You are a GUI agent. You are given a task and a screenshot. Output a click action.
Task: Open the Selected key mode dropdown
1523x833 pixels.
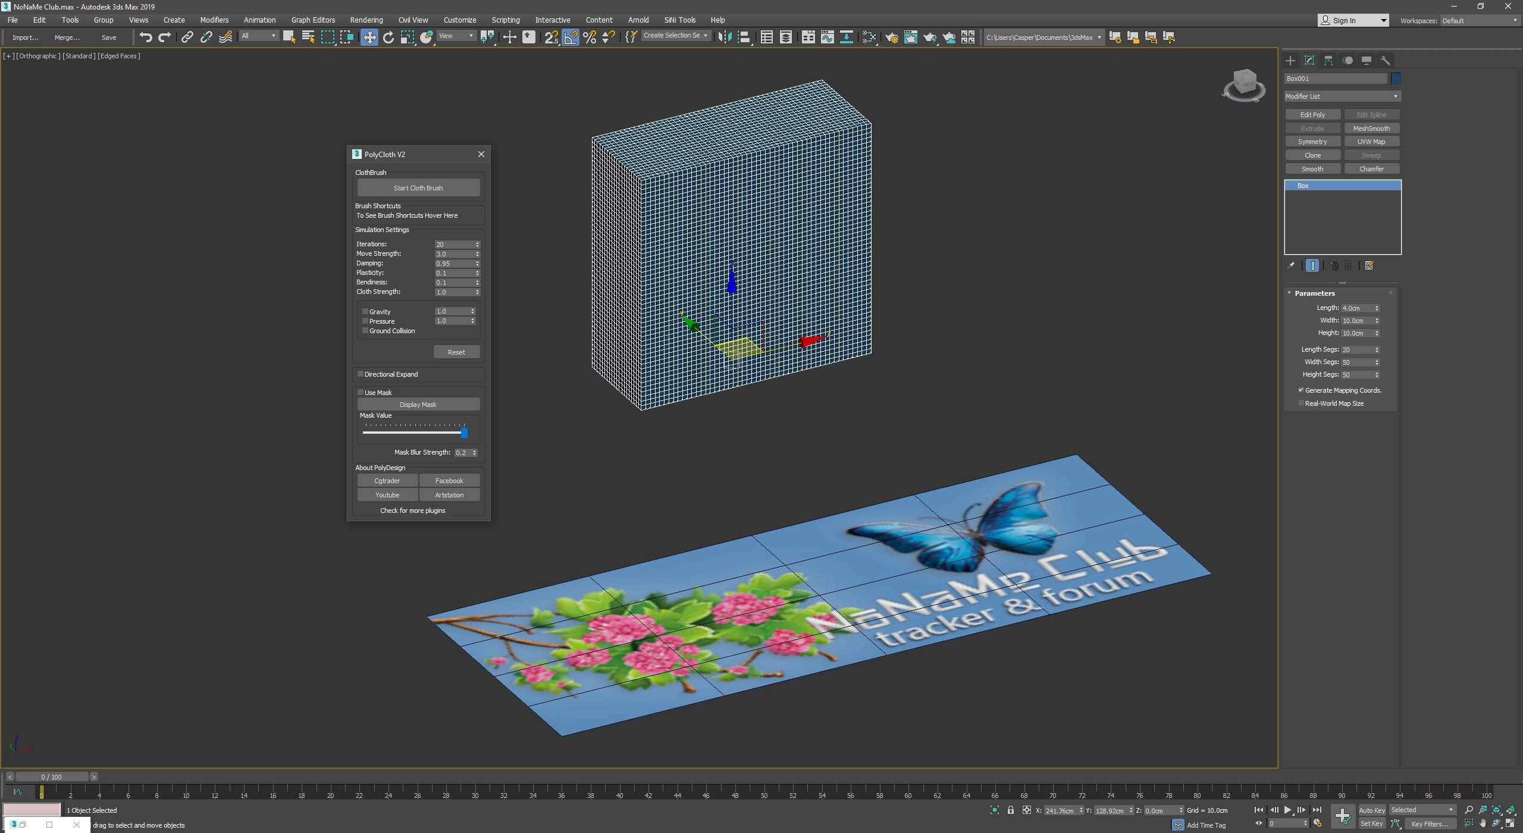[1422, 810]
